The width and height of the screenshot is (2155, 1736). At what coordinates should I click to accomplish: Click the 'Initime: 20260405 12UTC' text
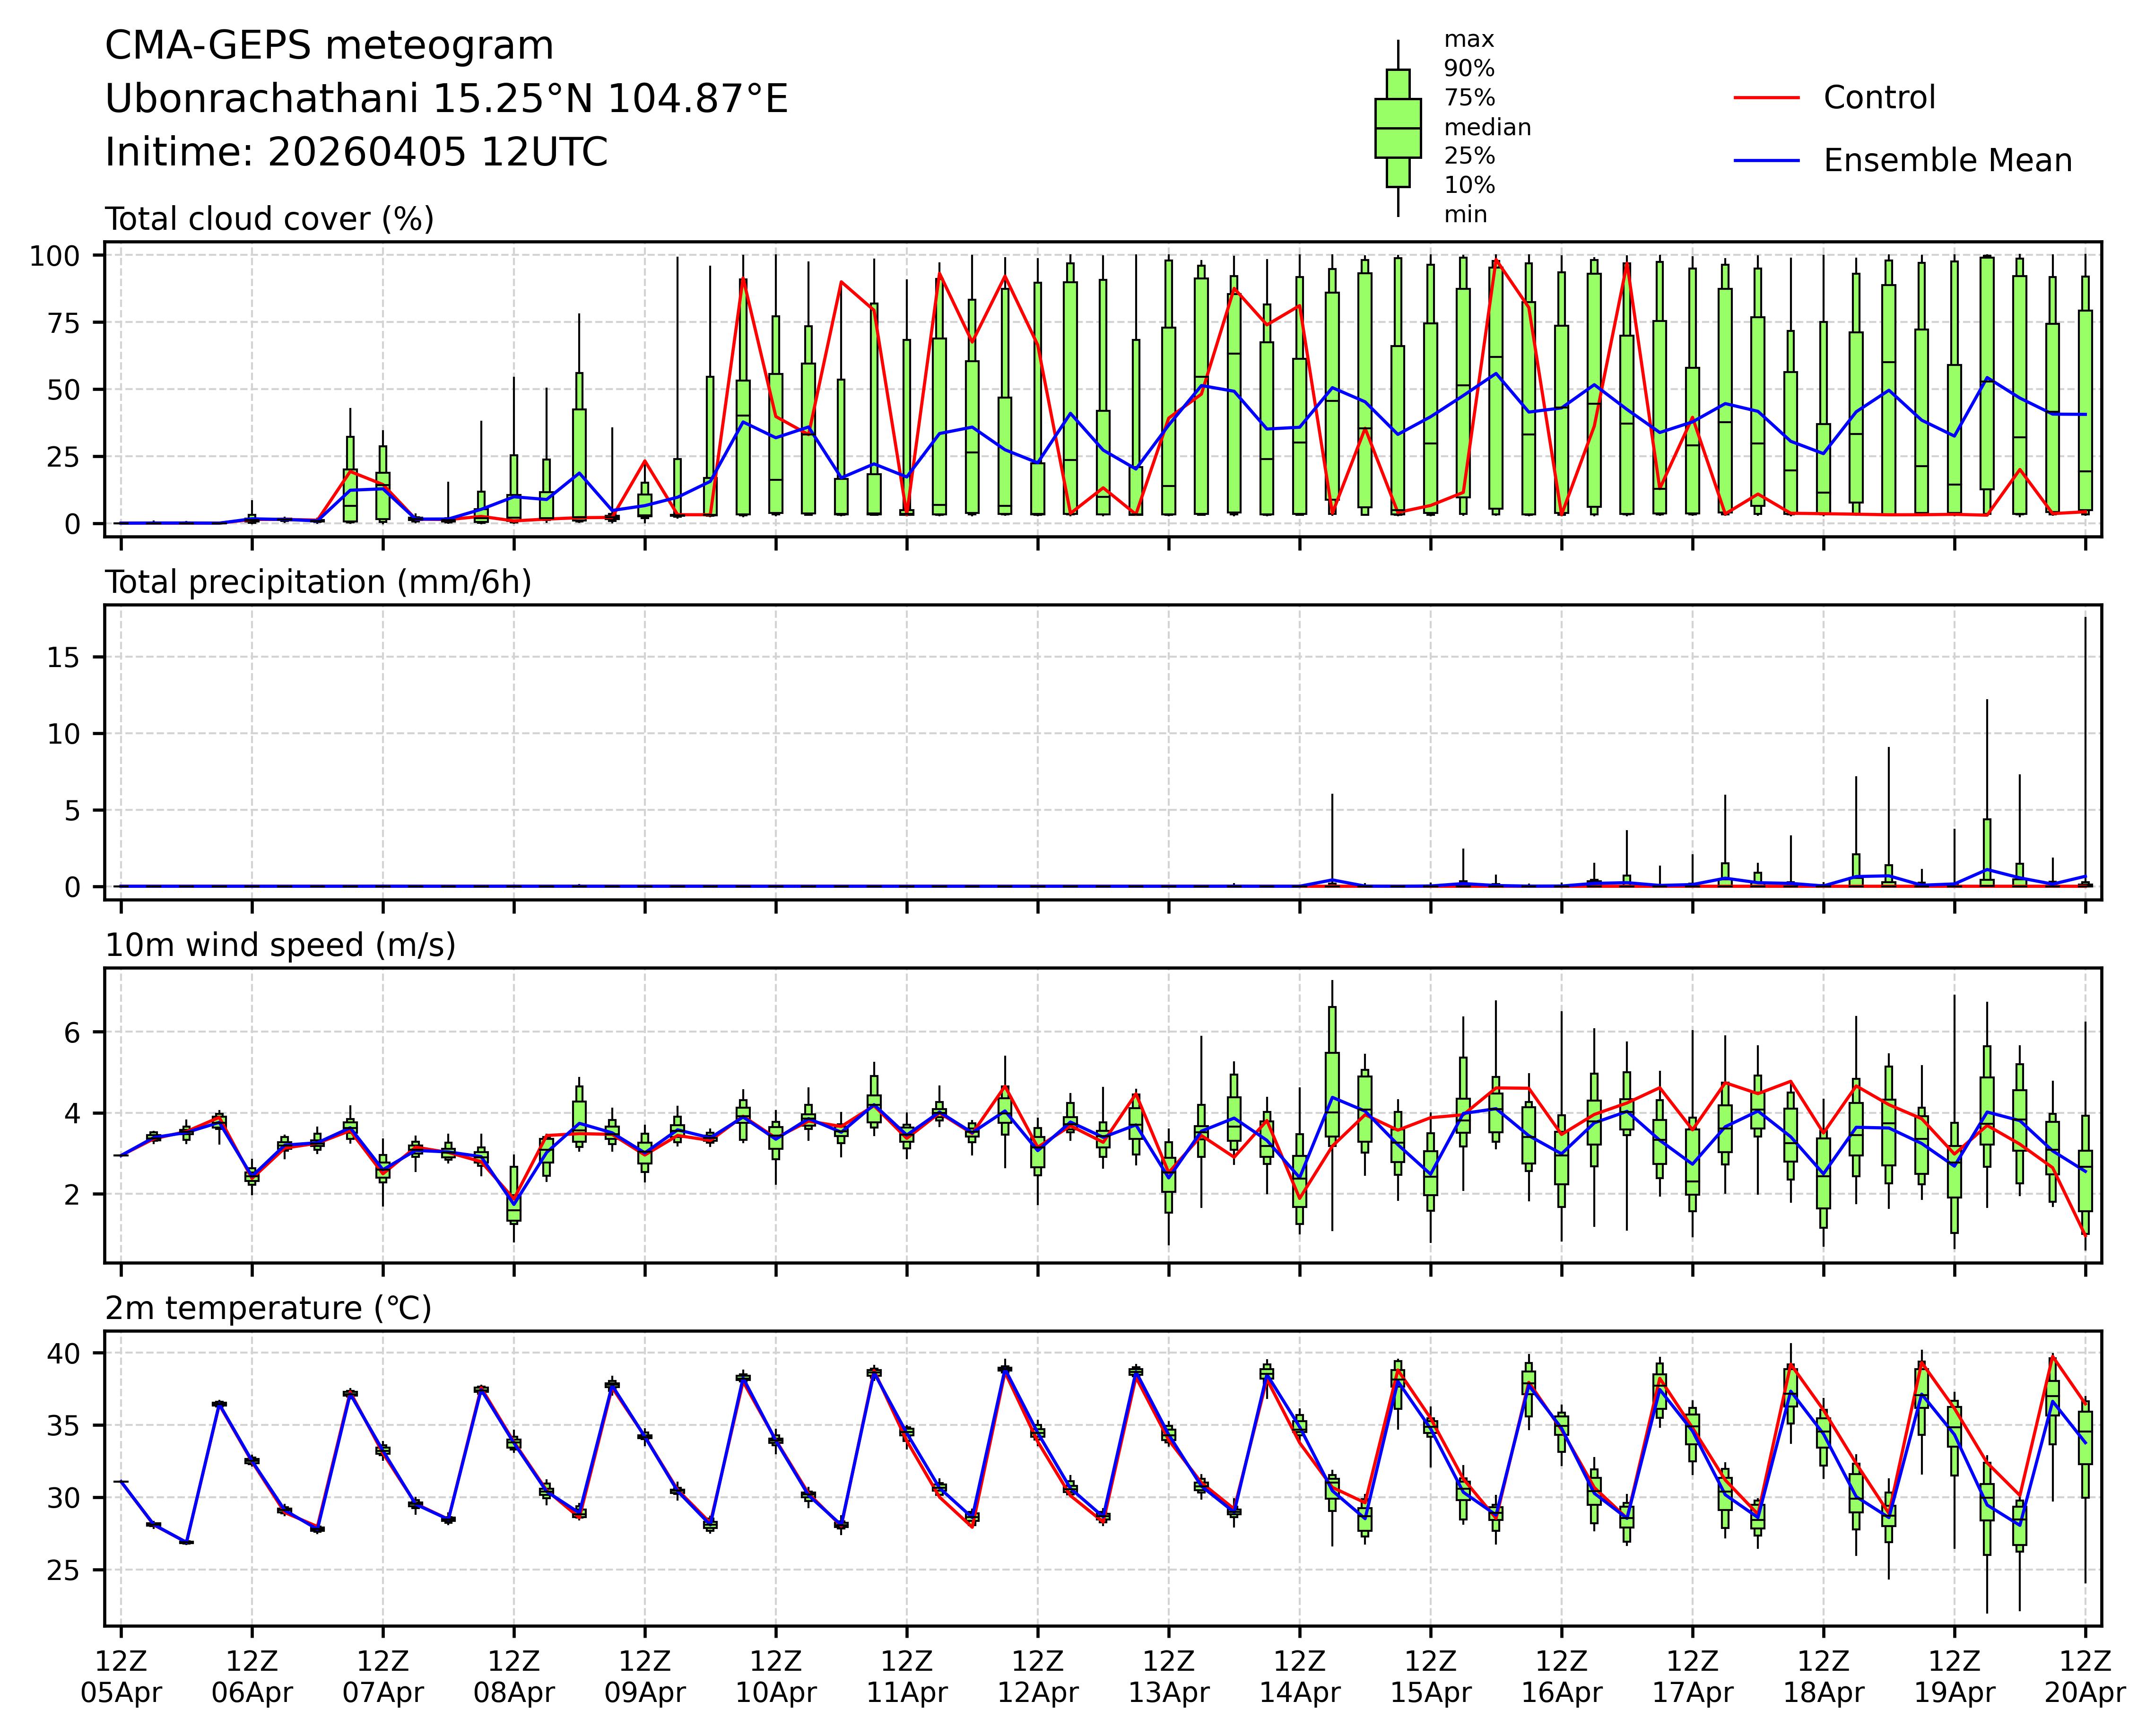[356, 153]
